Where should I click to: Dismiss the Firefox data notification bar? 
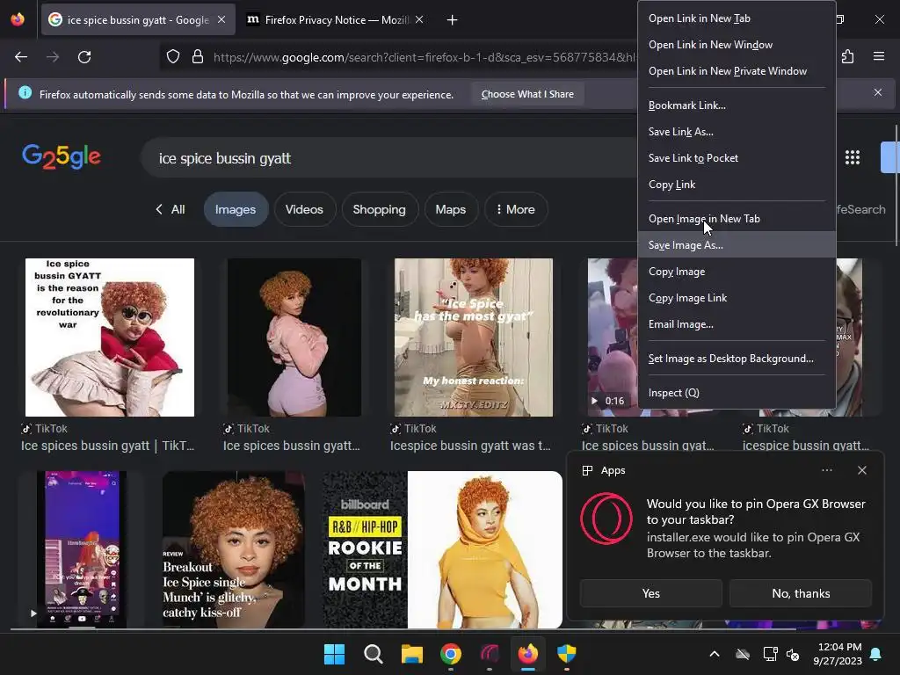878,92
